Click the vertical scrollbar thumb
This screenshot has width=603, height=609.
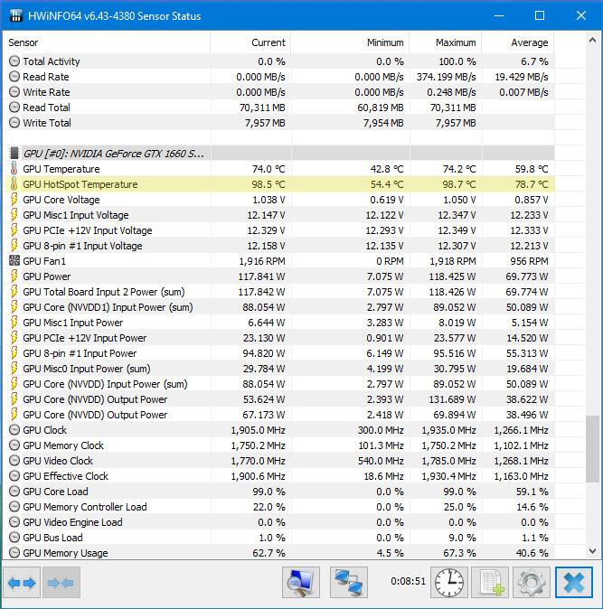coord(592,449)
